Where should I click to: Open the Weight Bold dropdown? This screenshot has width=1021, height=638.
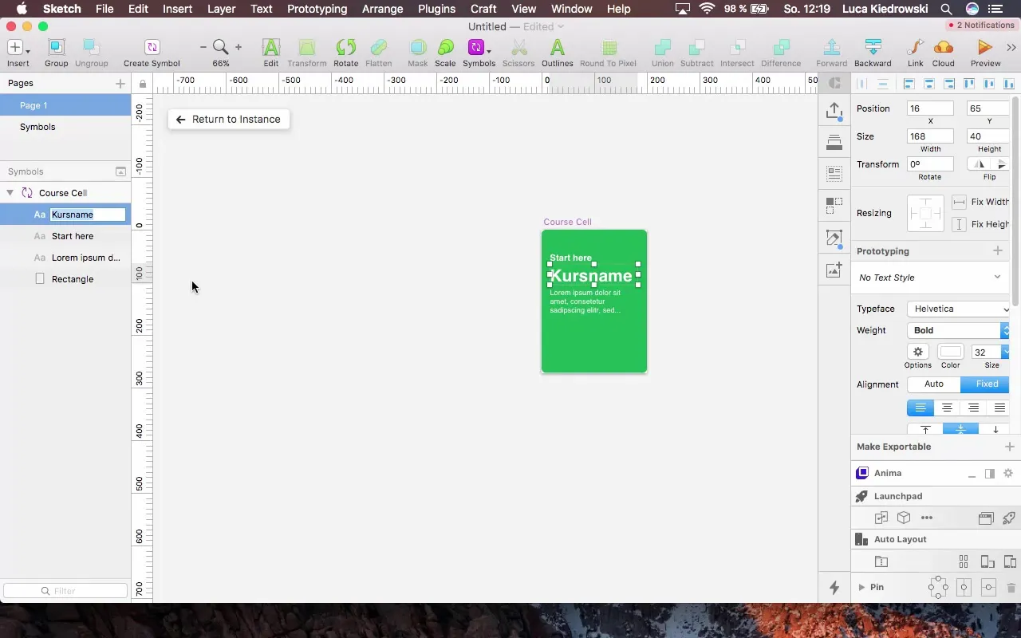click(959, 330)
